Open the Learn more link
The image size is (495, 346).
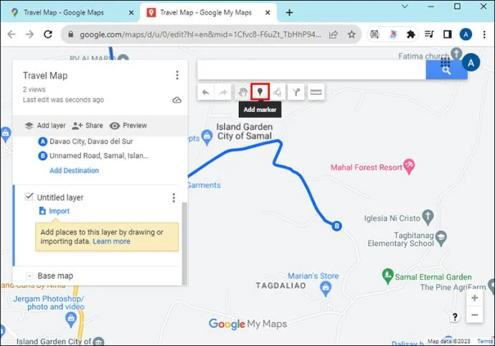[111, 241]
